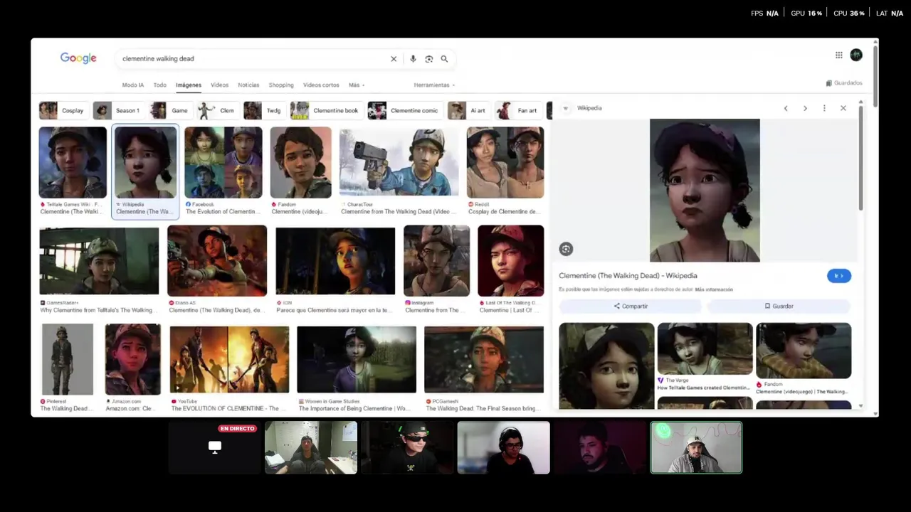
Task: Open Guardados saved items
Action: (x=844, y=83)
